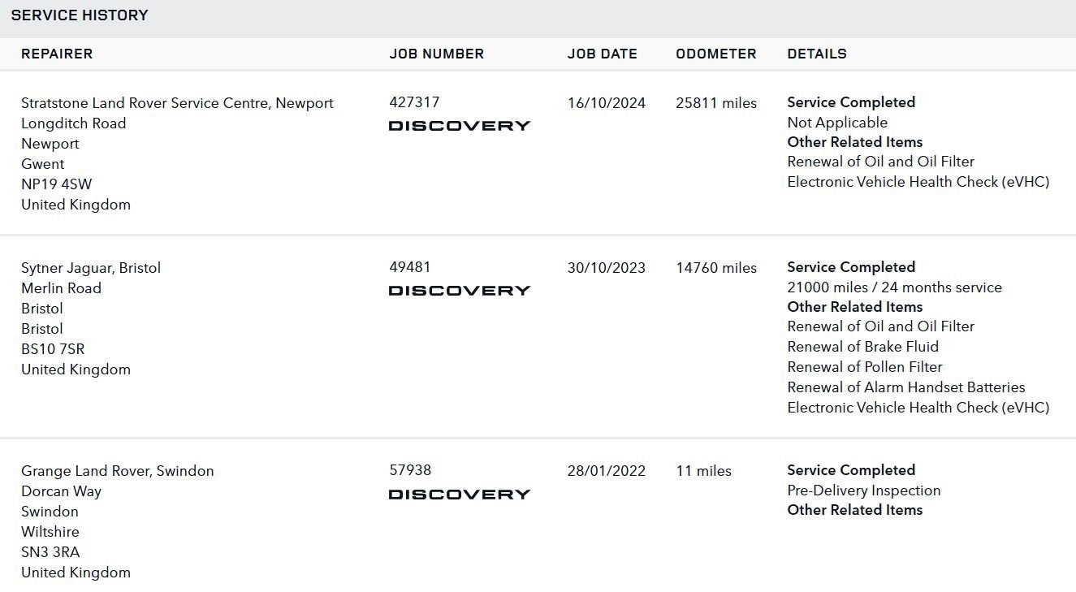The image size is (1076, 592).
Task: Click the Discovery logo under job 49481
Action: pyautogui.click(x=460, y=291)
